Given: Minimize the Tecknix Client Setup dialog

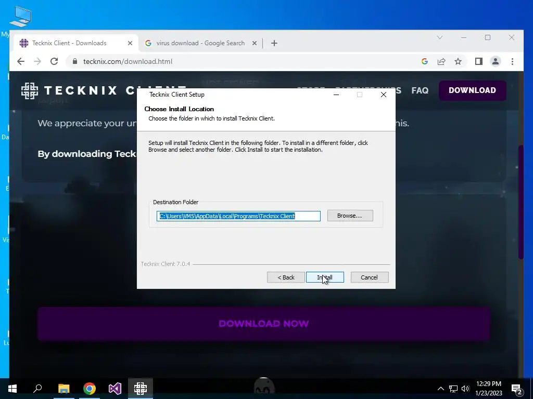Looking at the screenshot, I should tap(336, 95).
